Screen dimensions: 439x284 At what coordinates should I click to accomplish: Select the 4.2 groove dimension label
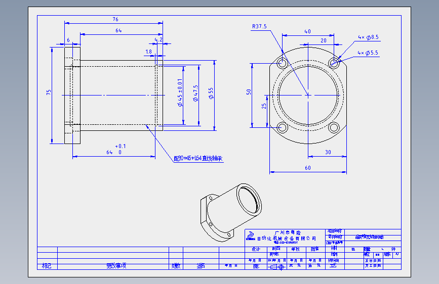[x=158, y=40]
